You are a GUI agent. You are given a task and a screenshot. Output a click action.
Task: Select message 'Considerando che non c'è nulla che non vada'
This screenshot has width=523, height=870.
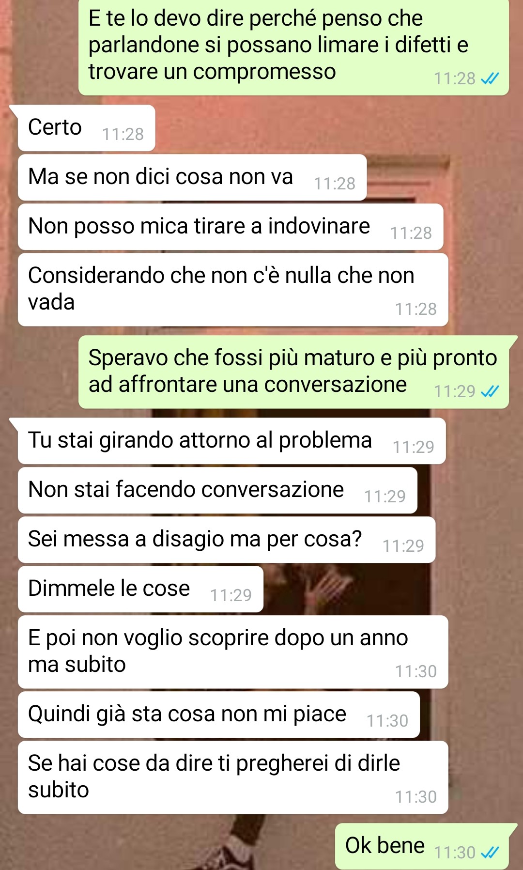pos(233,289)
